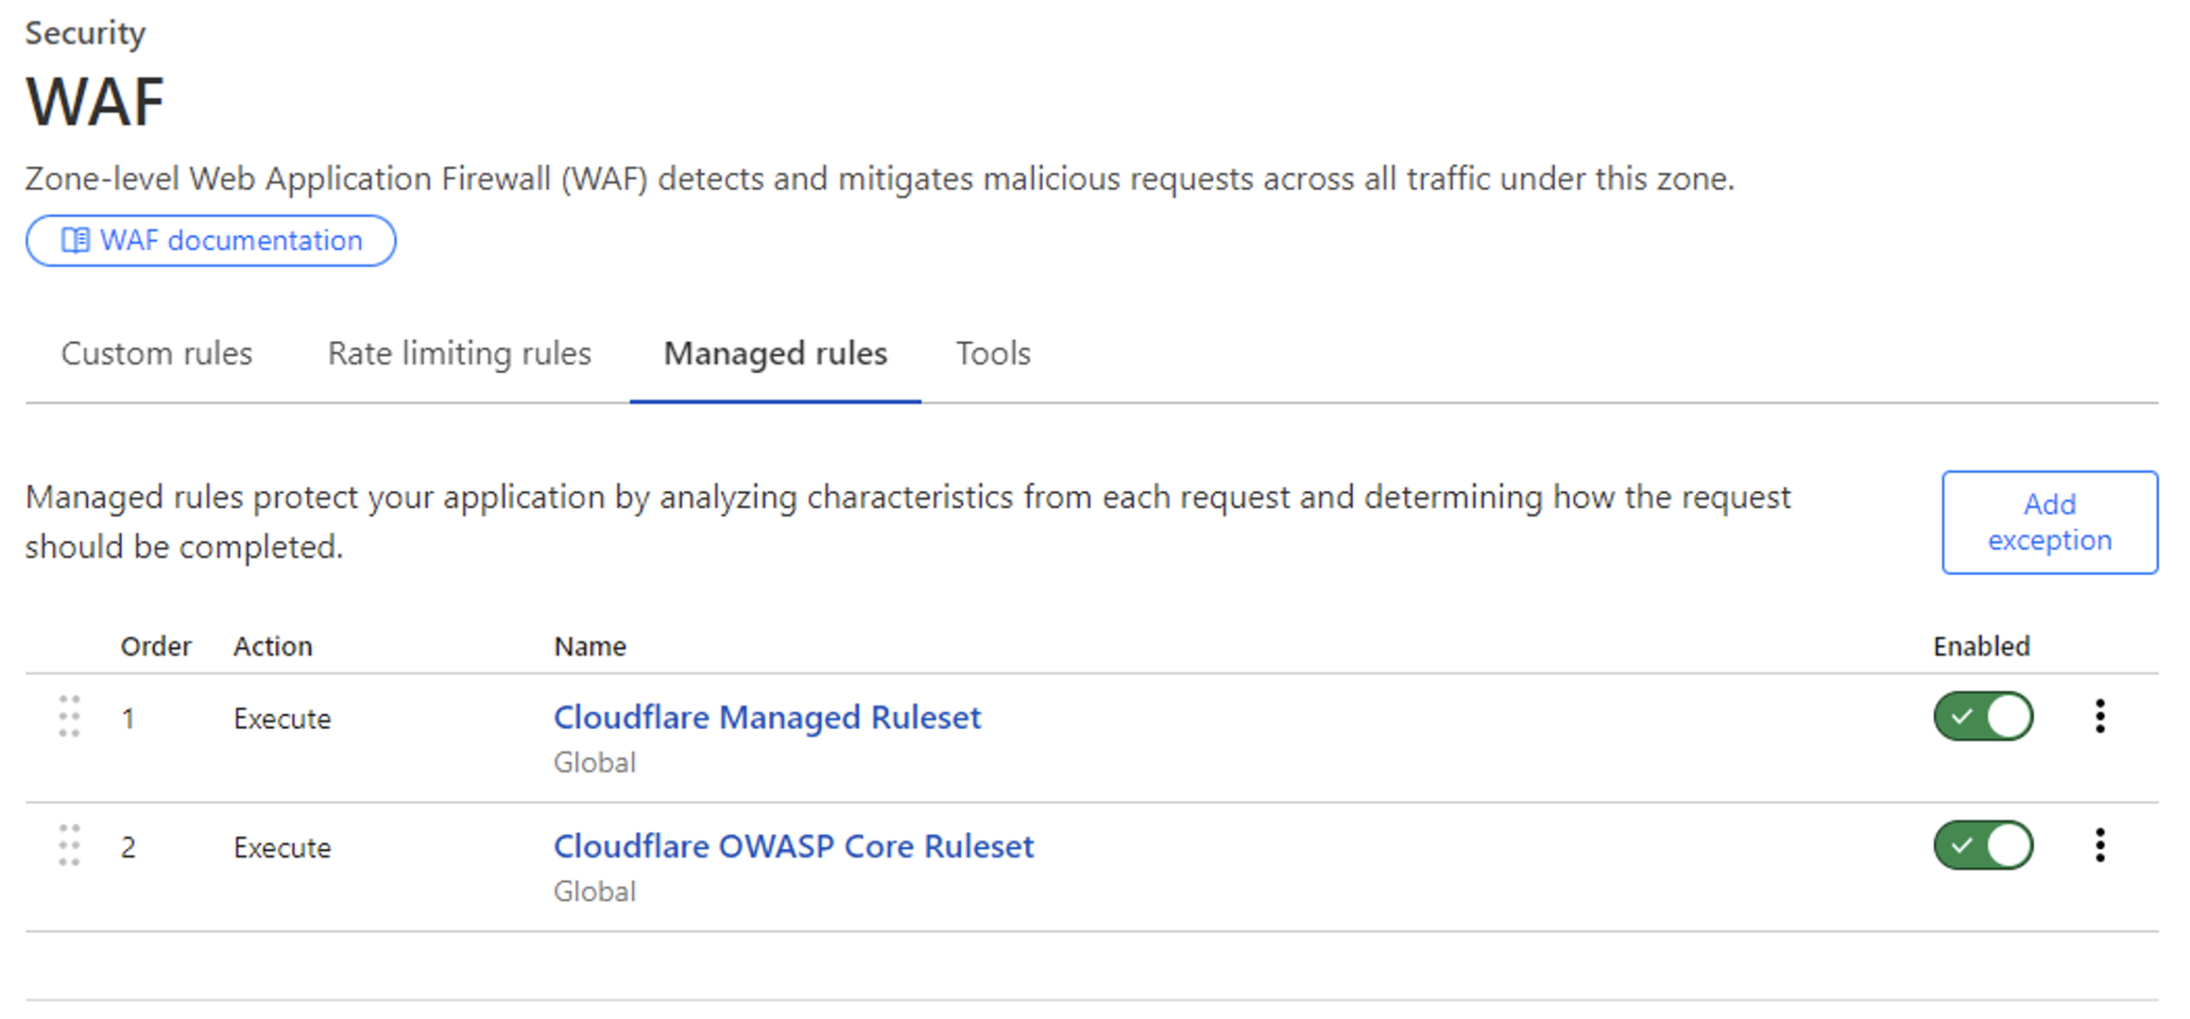Open the Rate limiting rules tab

pyautogui.click(x=459, y=354)
